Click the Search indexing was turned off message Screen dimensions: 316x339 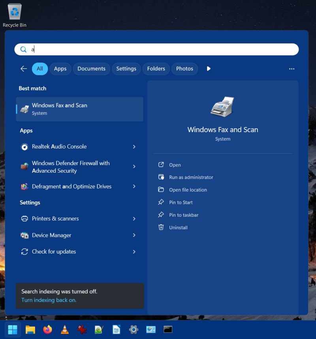59,291
